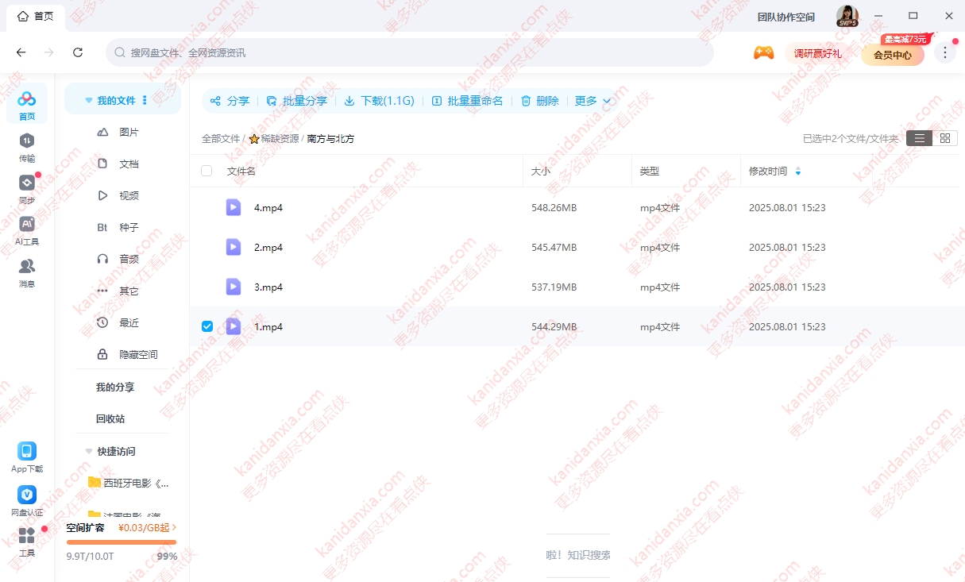
Task: Switch to list view toggle
Action: [x=919, y=138]
